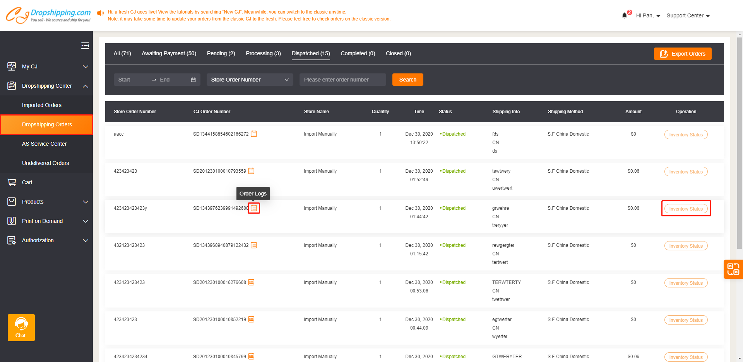Click the calendar icon in date range
Image resolution: width=743 pixels, height=362 pixels.
pos(193,80)
